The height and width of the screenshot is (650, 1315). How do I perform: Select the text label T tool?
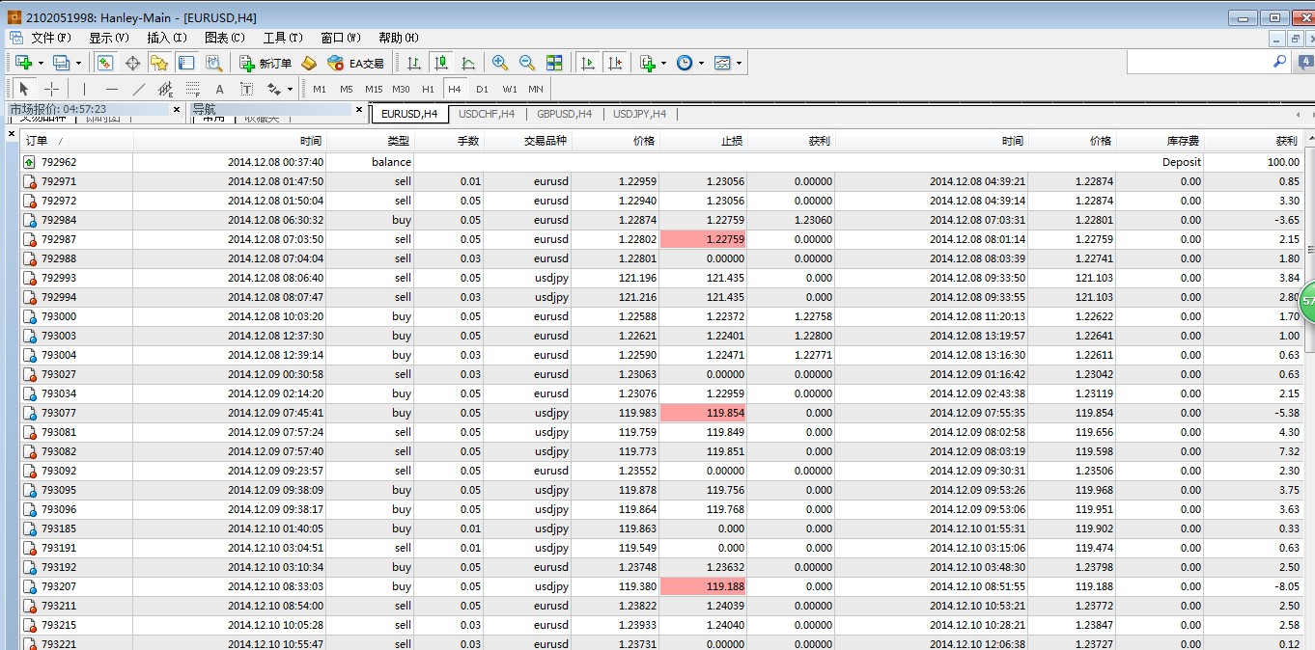tap(247, 89)
